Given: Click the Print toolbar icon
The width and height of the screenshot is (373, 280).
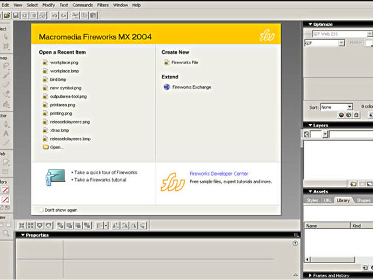Looking at the screenshot, I should (x=43, y=16).
